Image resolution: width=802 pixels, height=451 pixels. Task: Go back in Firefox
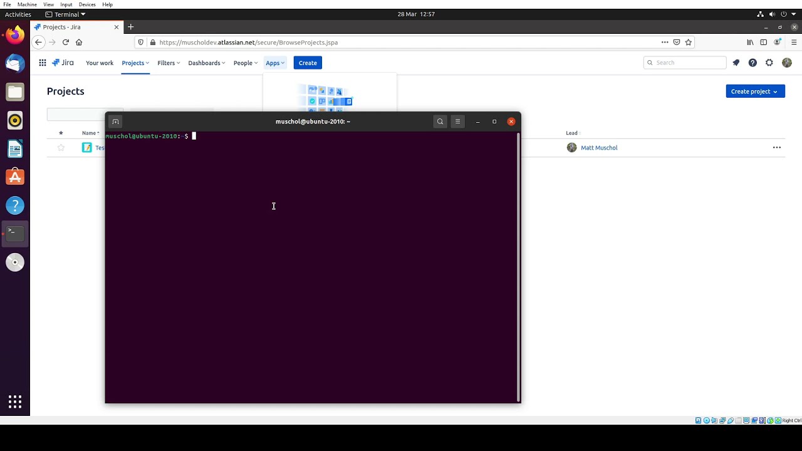38,42
